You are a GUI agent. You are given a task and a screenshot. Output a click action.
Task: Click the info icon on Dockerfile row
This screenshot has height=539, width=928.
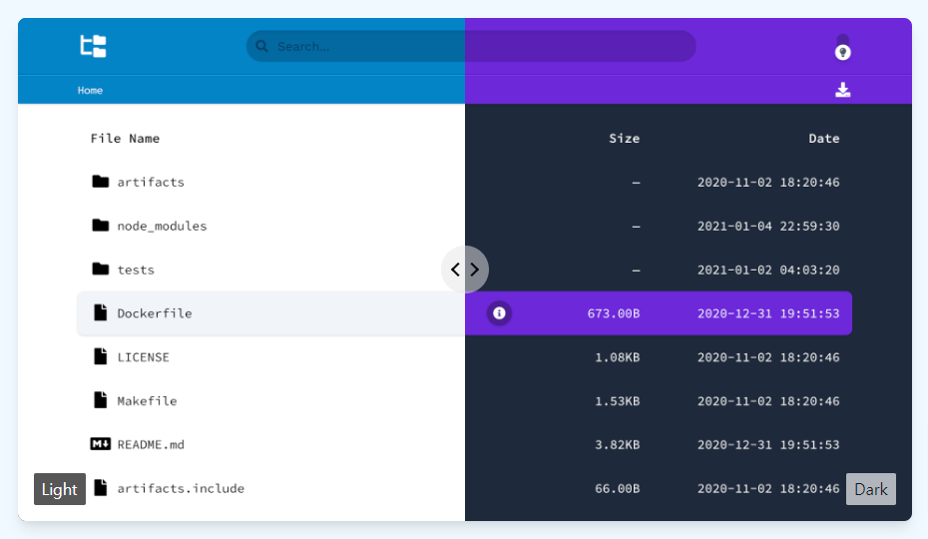[x=499, y=312]
